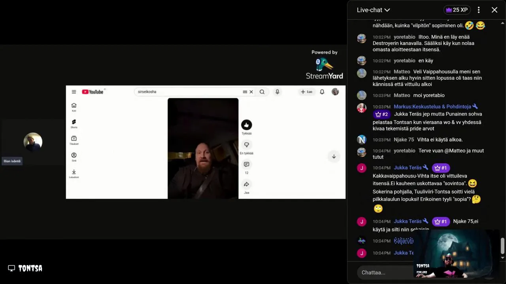The height and width of the screenshot is (284, 506).
Task: Open Lataukset downloads in the sidebar
Action: [74, 174]
